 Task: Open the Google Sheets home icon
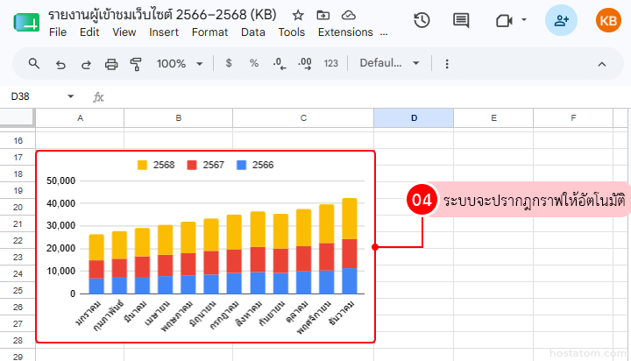tap(26, 22)
